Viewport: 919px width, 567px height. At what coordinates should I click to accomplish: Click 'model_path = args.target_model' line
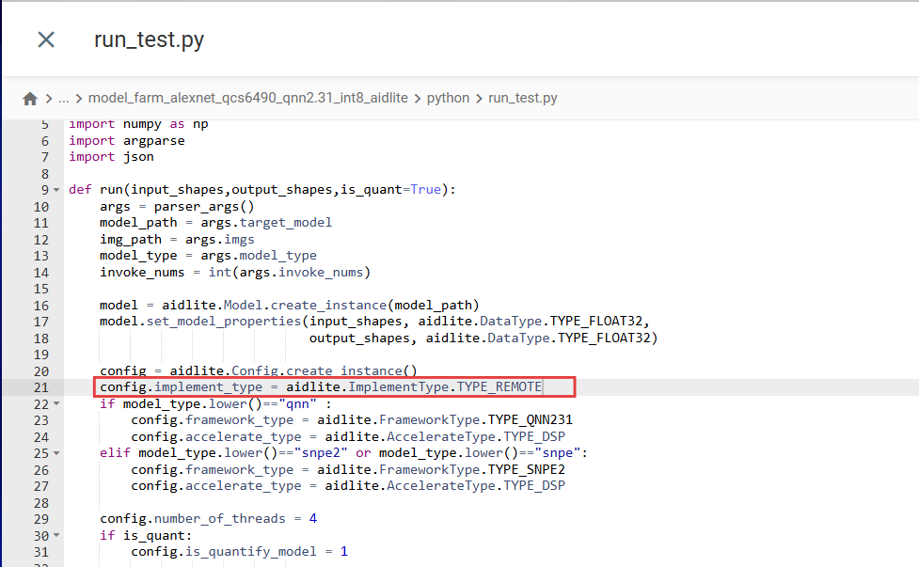coord(215,223)
